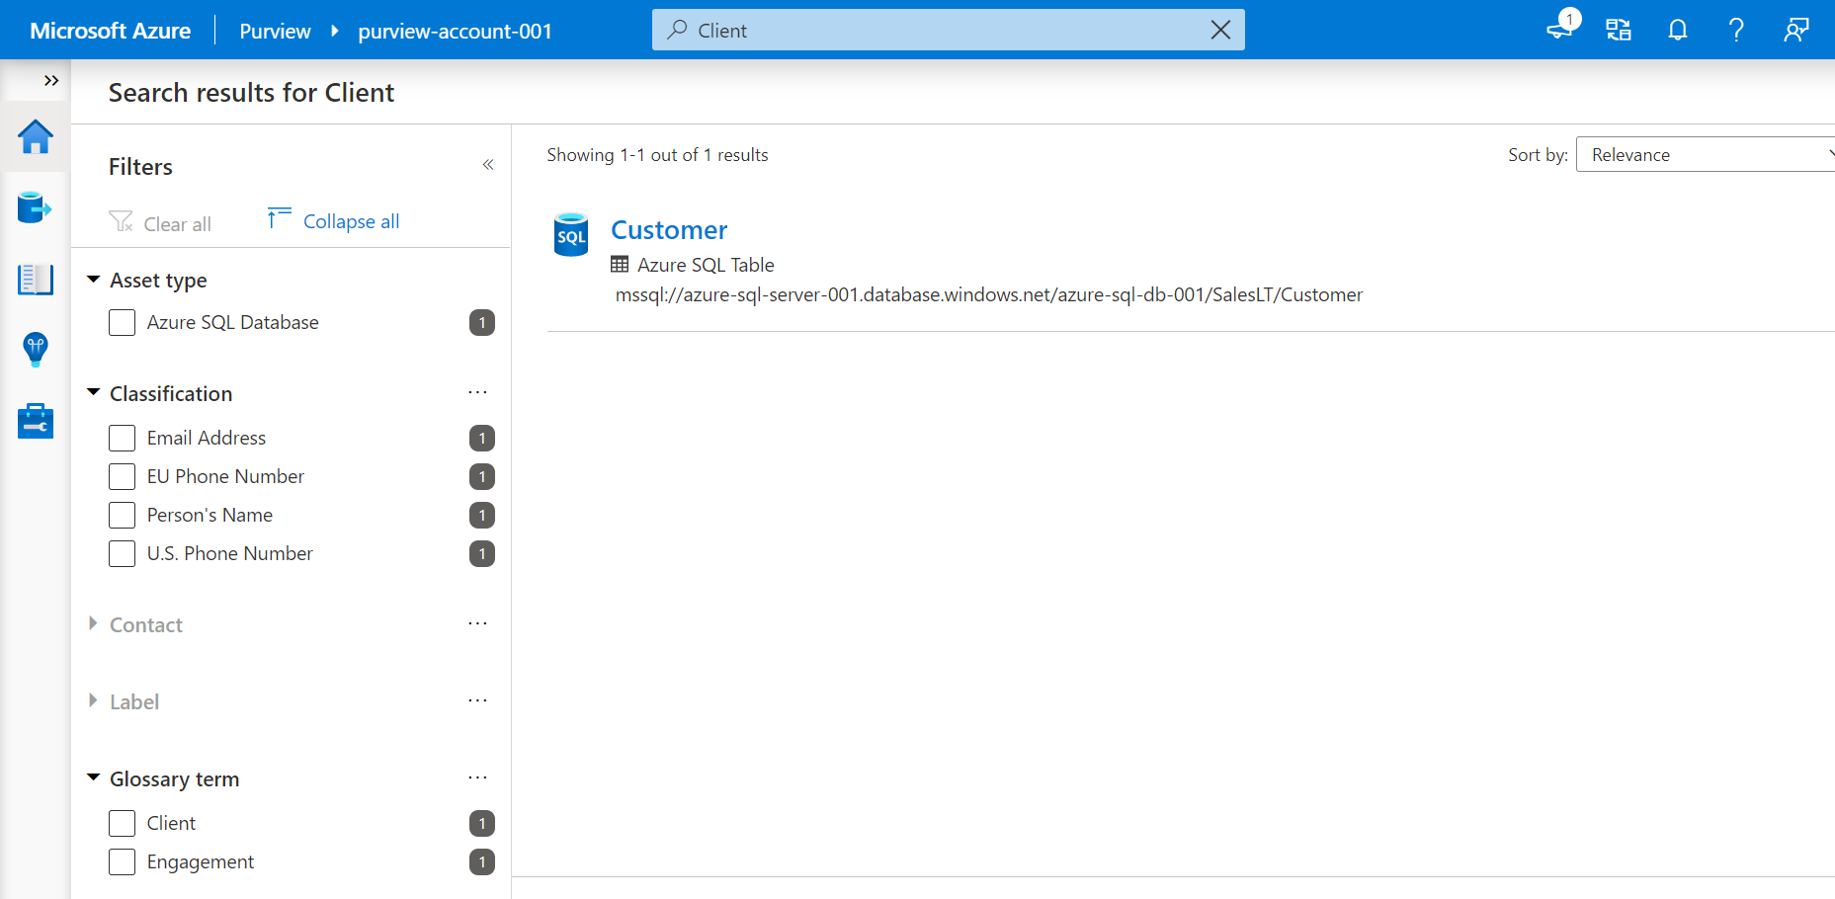The width and height of the screenshot is (1835, 899).
Task: Open the Data Map sidebar icon
Action: click(36, 208)
